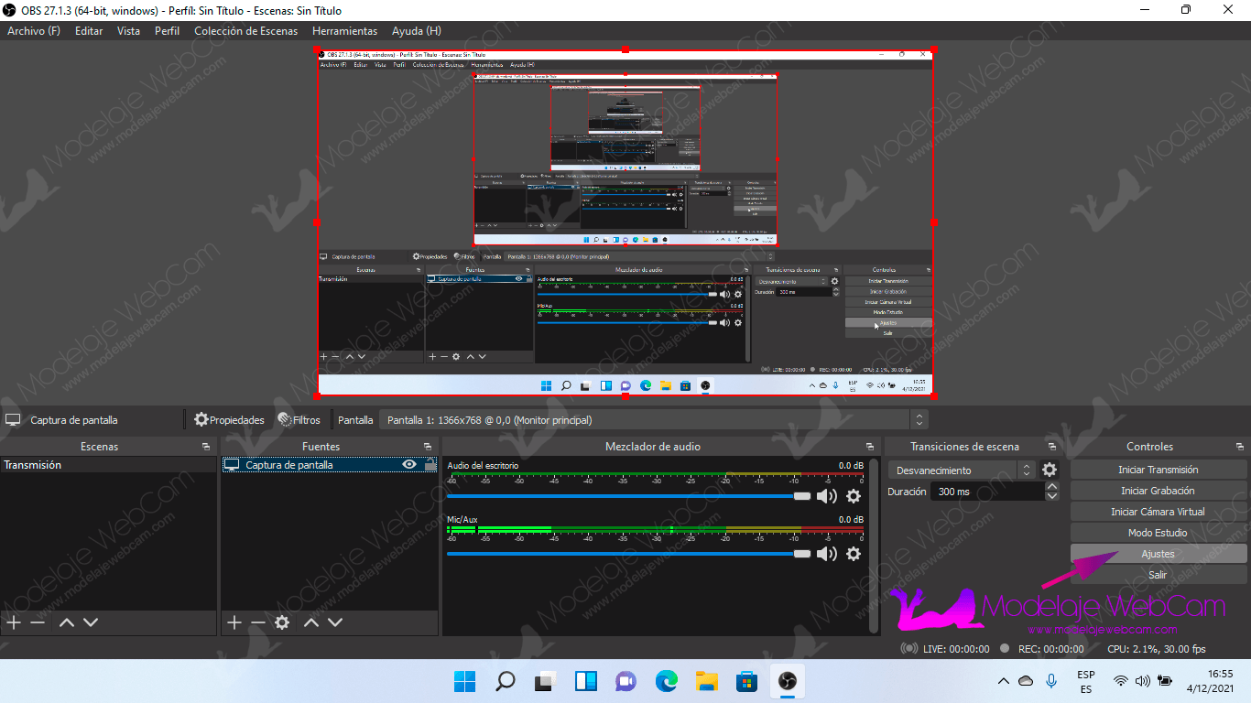Expand the Pantalla monitor dropdown
This screenshot has height=703, width=1251.
click(919, 420)
